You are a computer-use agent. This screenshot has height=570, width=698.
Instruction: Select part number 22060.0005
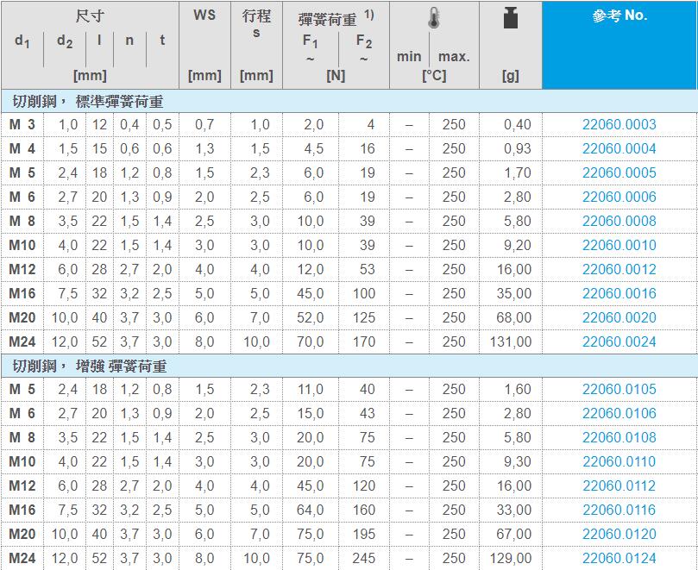tap(619, 172)
